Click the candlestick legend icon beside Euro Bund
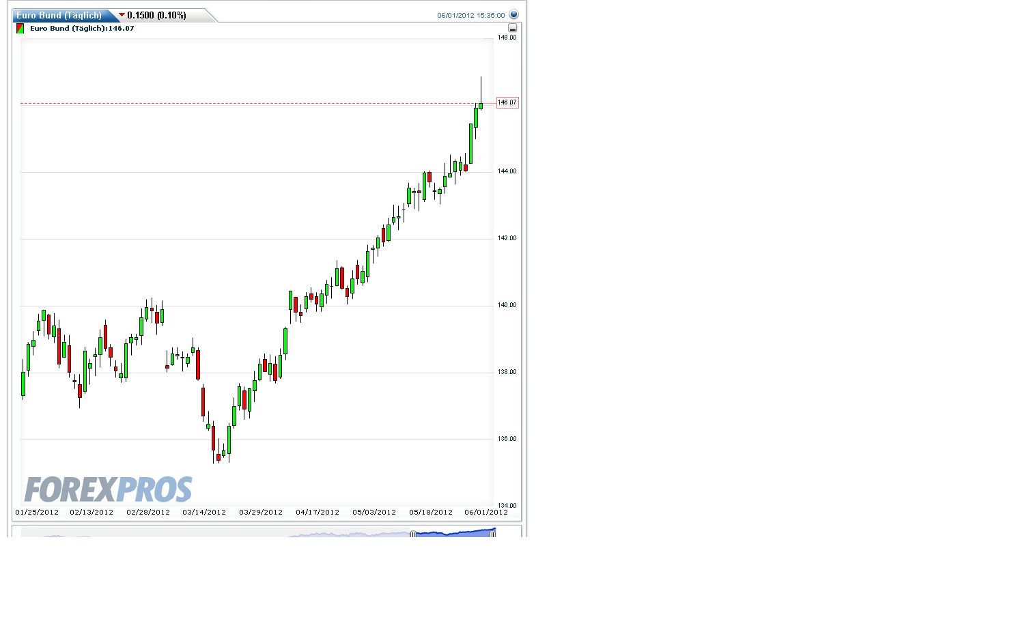Viewport: 1014px width, 619px height. pyautogui.click(x=20, y=29)
